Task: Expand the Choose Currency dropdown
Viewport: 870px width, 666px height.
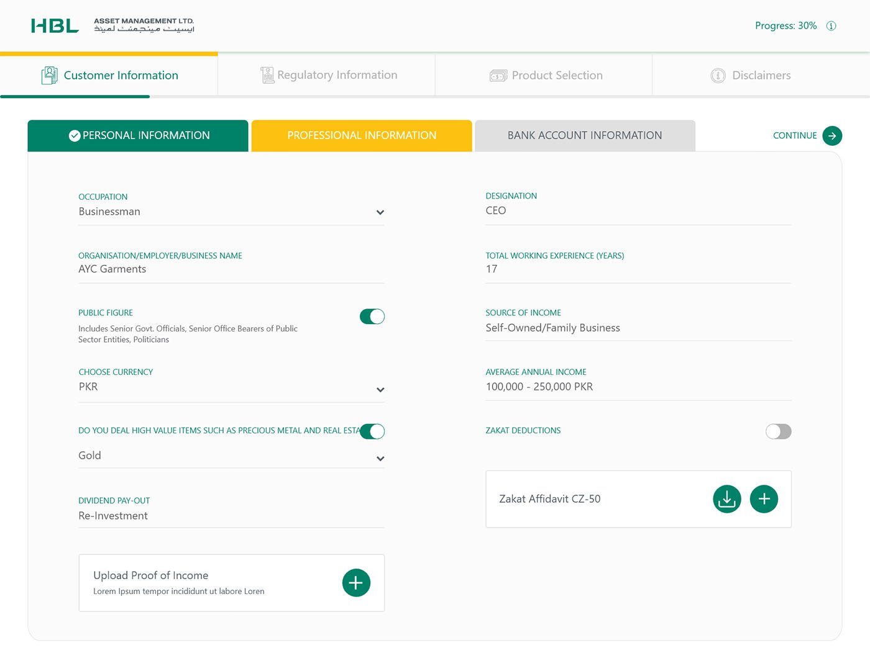Action: click(x=380, y=390)
